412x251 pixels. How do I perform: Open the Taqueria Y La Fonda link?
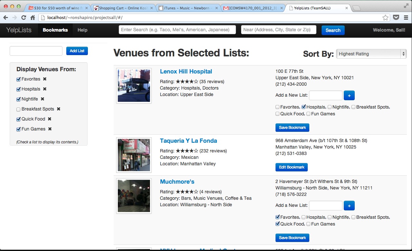point(189,141)
